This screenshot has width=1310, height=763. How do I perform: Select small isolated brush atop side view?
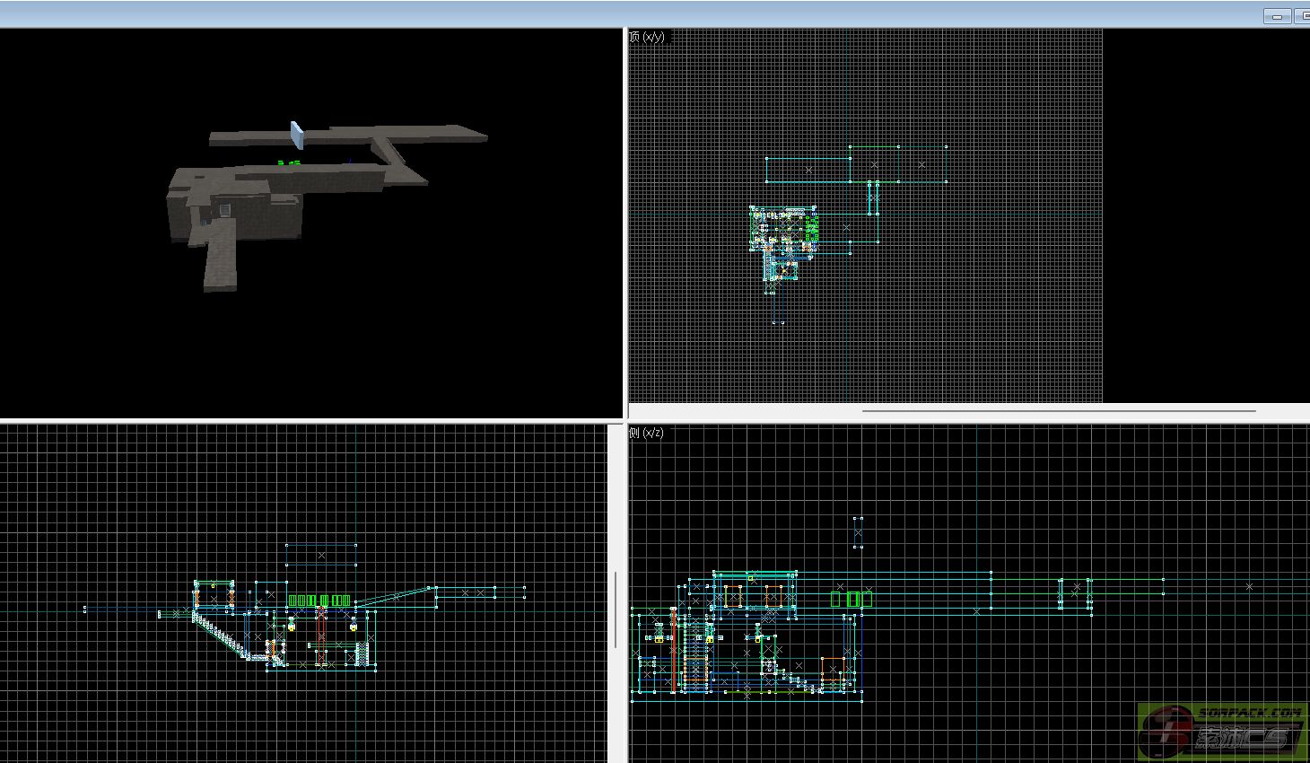point(858,532)
